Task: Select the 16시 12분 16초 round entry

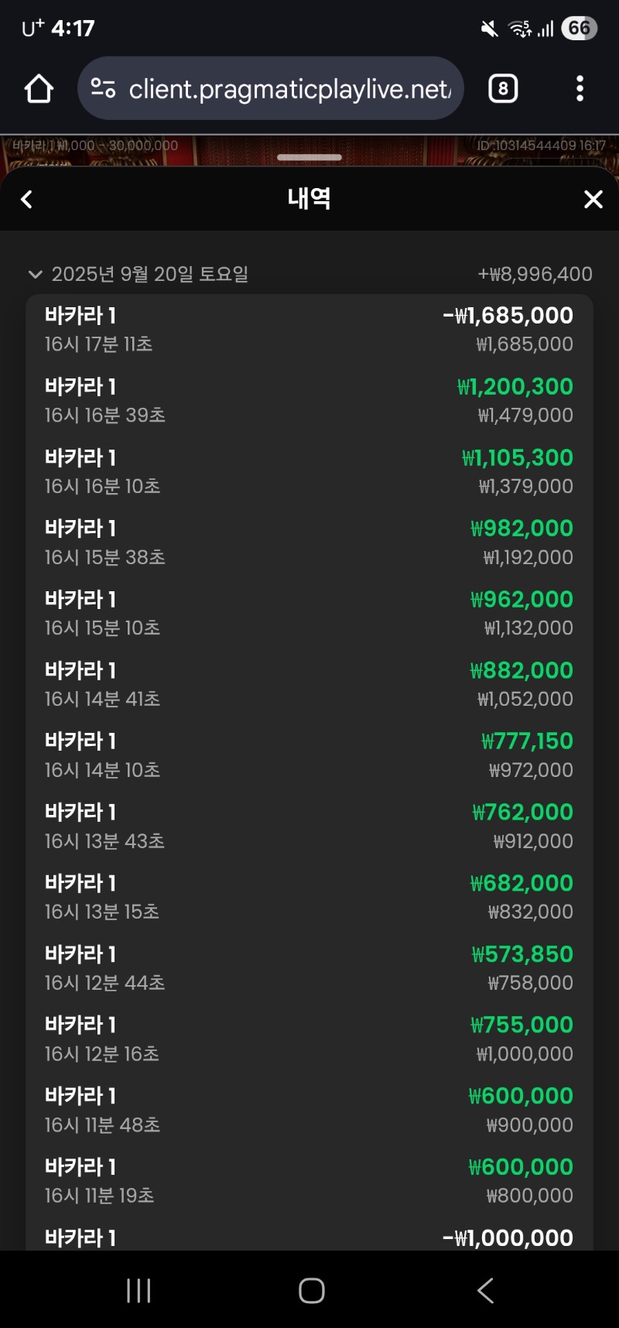Action: (309, 1039)
